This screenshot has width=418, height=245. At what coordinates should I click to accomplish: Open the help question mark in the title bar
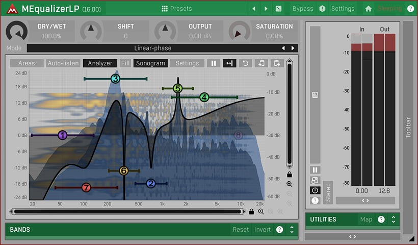410,9
